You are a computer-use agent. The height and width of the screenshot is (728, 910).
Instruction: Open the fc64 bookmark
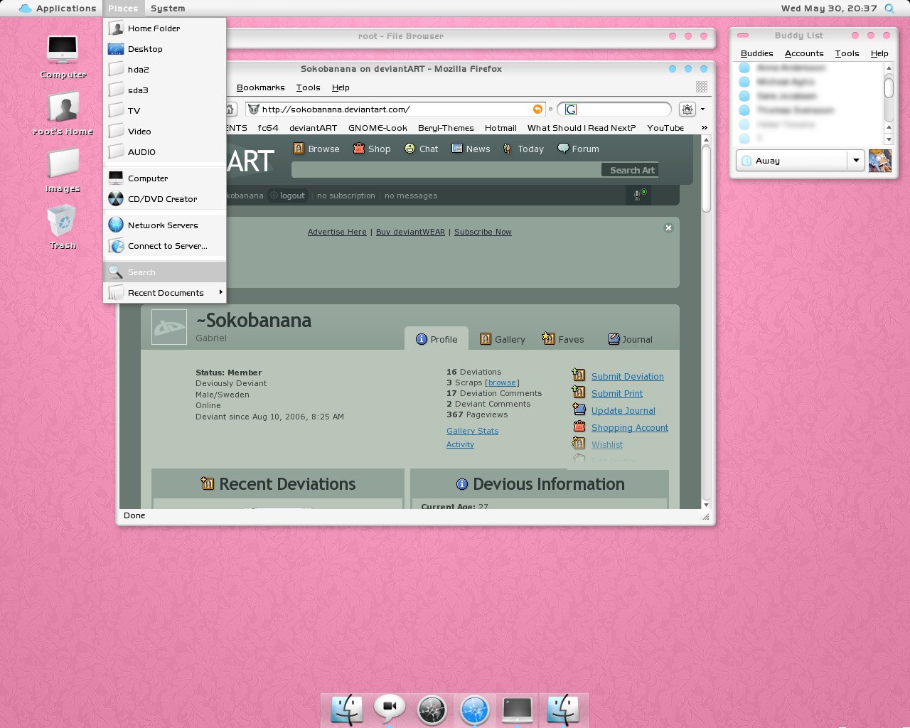tap(268, 128)
